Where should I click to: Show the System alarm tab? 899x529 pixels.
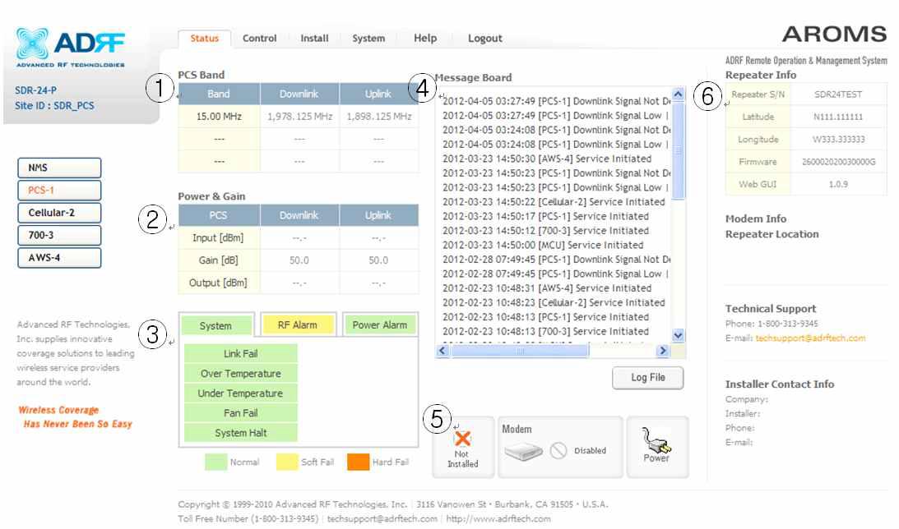[216, 325]
